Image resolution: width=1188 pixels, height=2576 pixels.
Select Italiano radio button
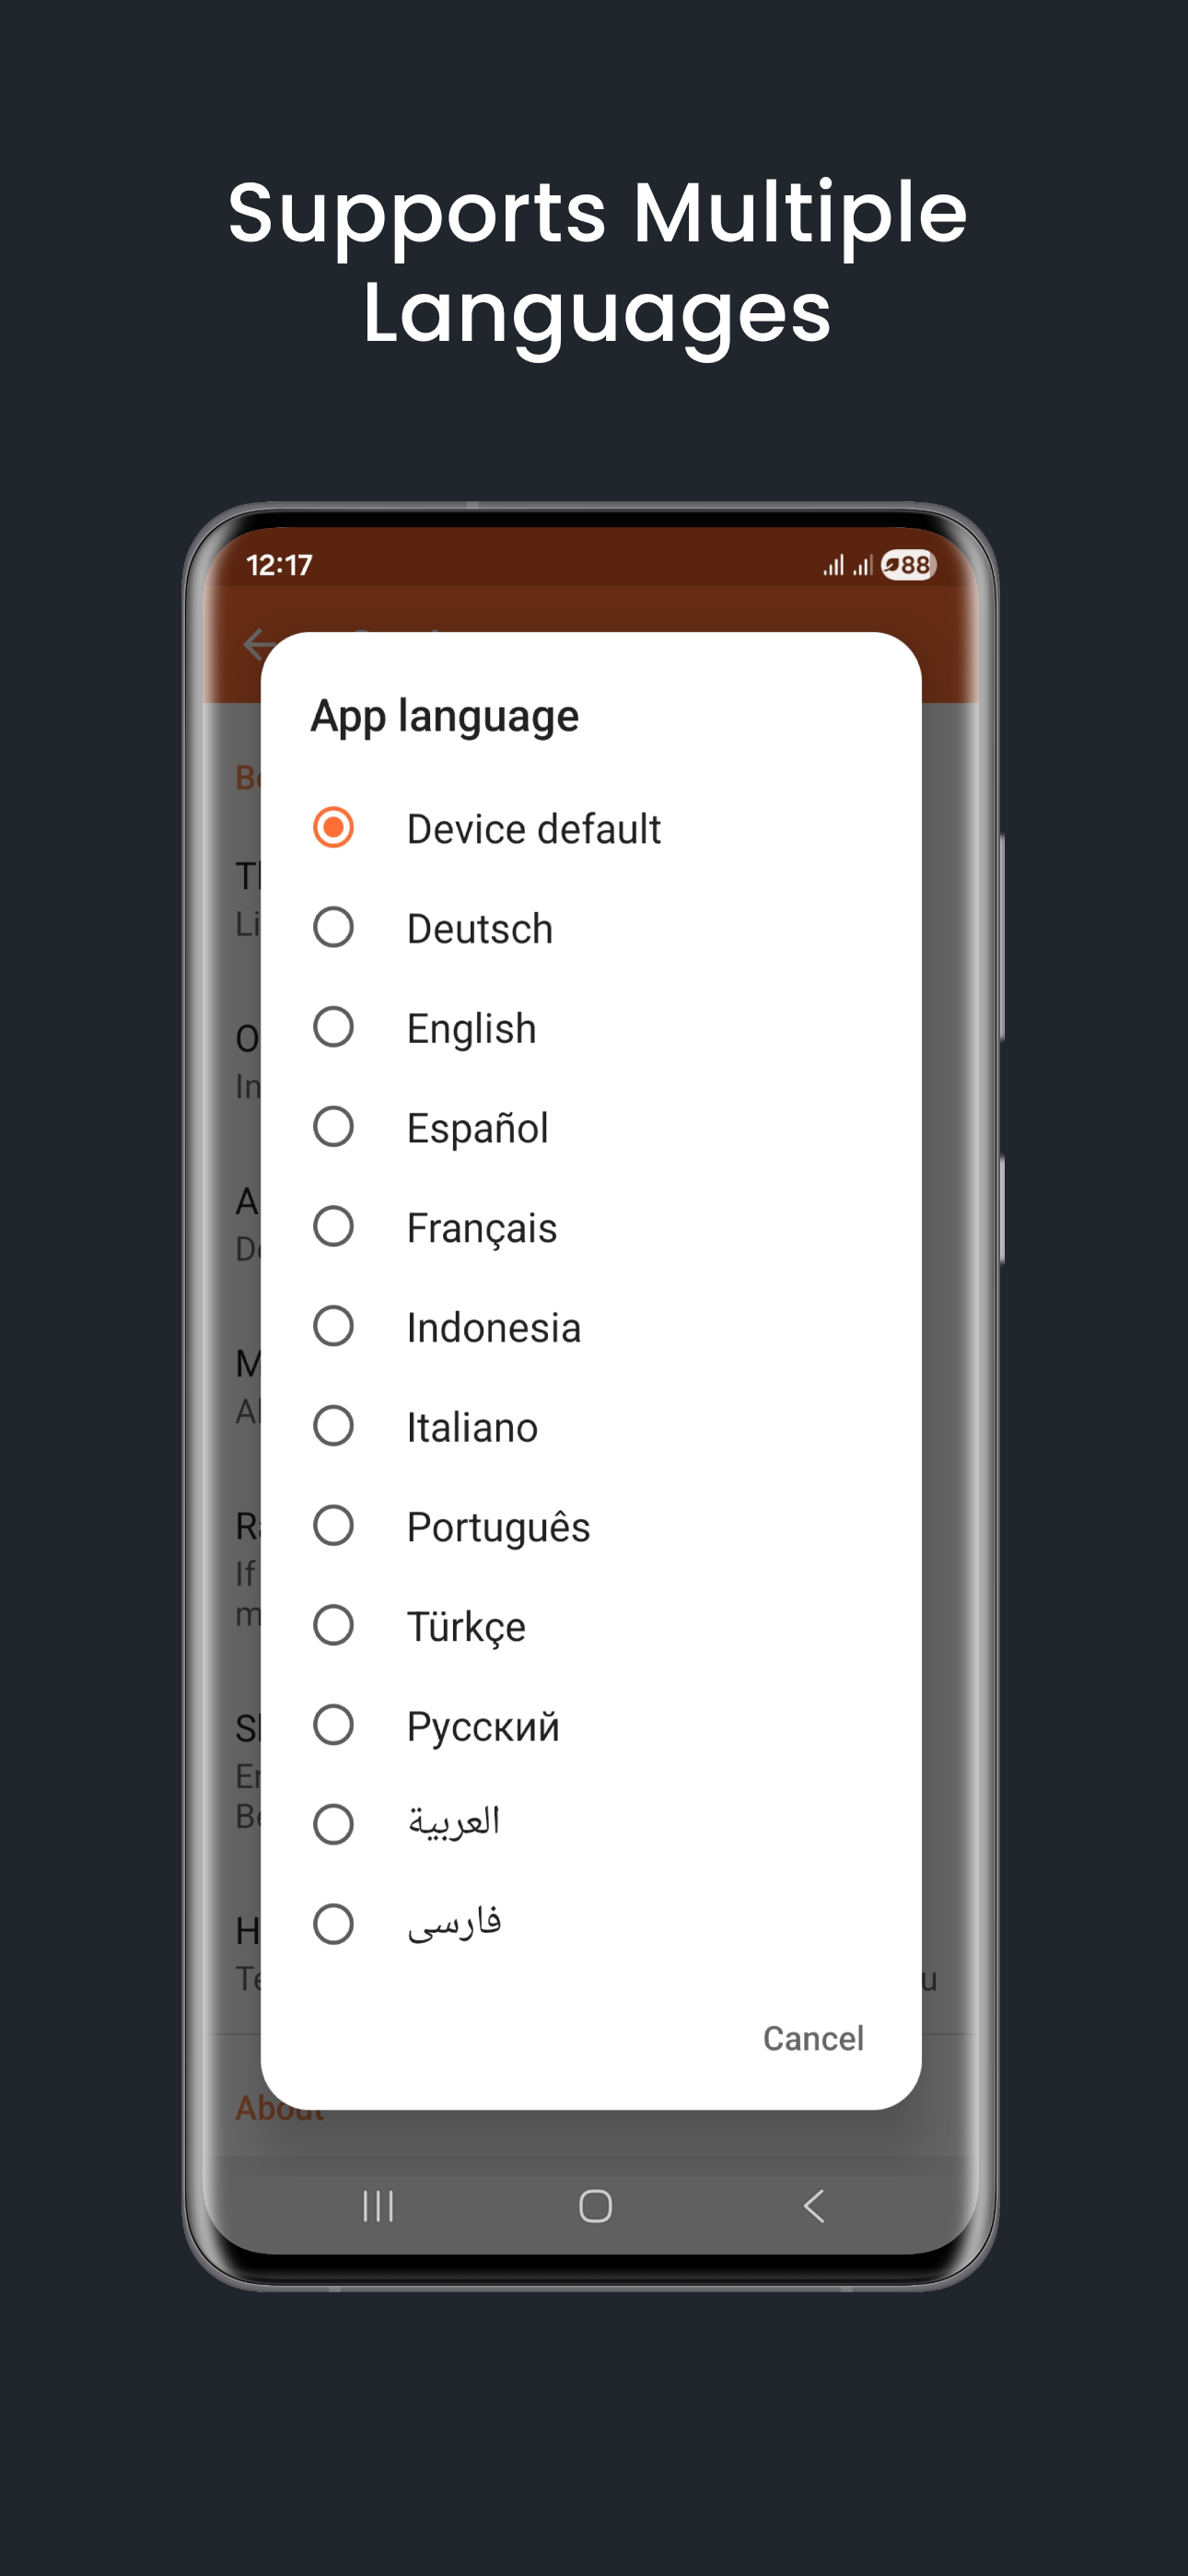(x=333, y=1426)
